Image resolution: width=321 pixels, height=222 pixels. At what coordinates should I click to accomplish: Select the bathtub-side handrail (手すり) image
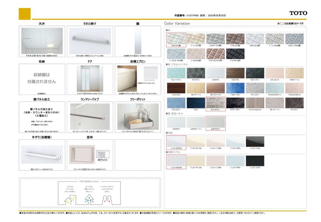42,154
